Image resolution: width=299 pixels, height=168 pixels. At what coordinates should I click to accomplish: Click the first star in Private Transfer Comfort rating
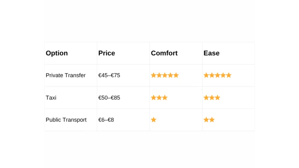pos(154,75)
